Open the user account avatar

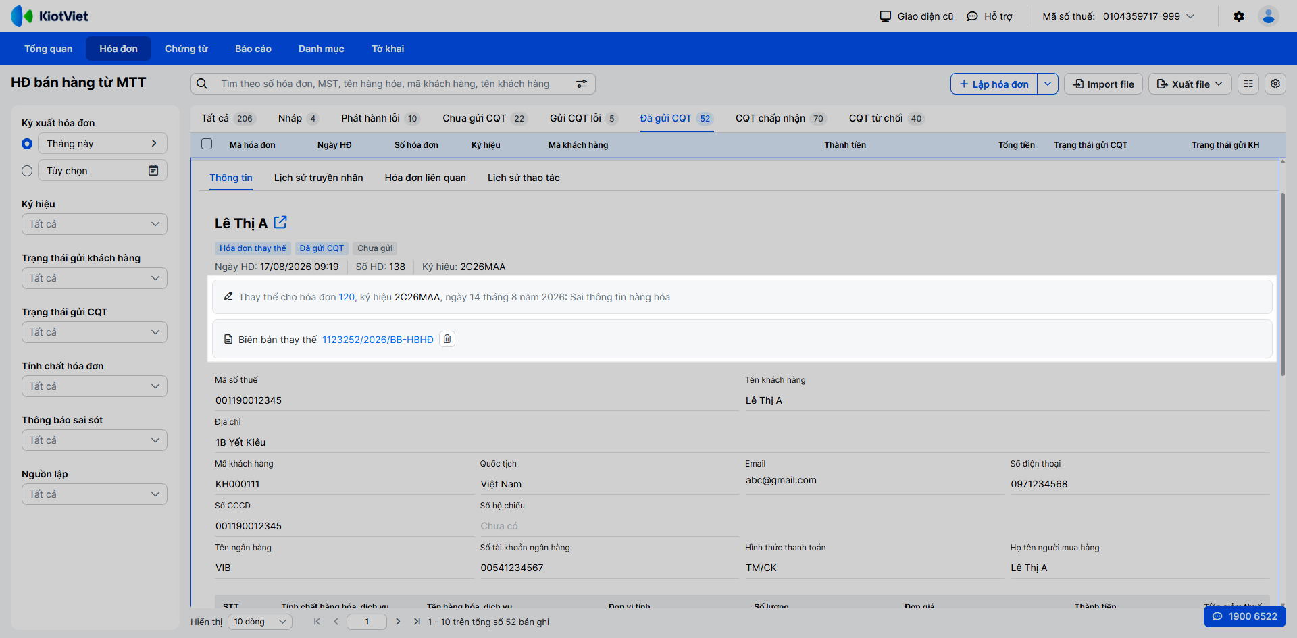1269,16
